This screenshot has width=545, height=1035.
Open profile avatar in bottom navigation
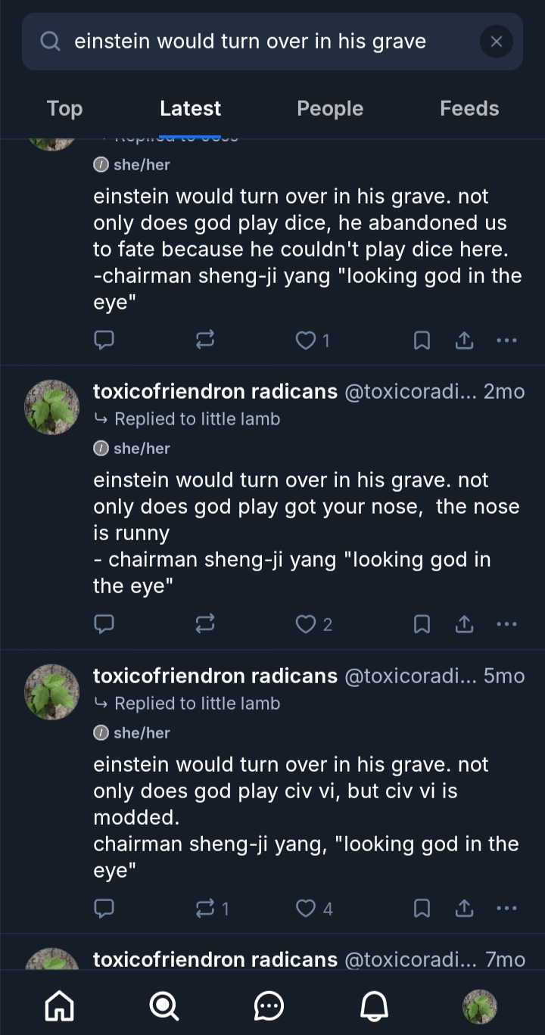click(x=480, y=1006)
